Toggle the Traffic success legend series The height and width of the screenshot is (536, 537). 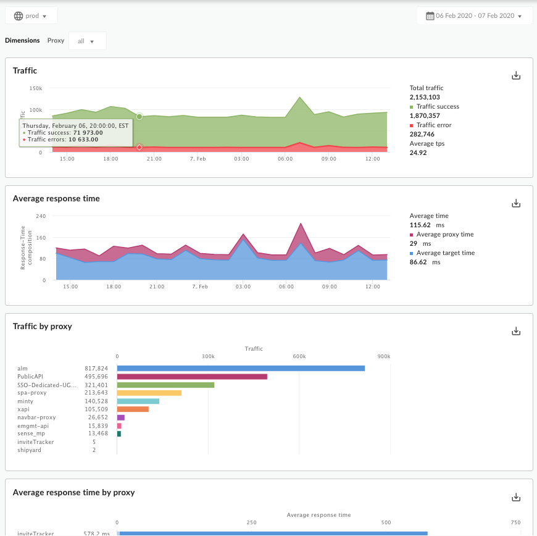click(437, 107)
